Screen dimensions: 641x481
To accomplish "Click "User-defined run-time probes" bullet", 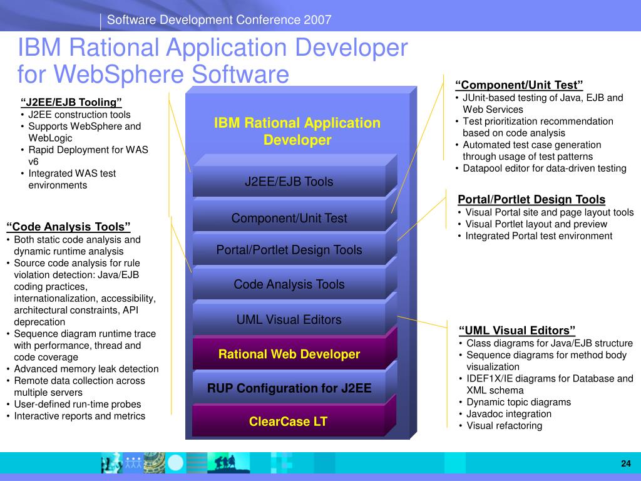I will point(77,404).
